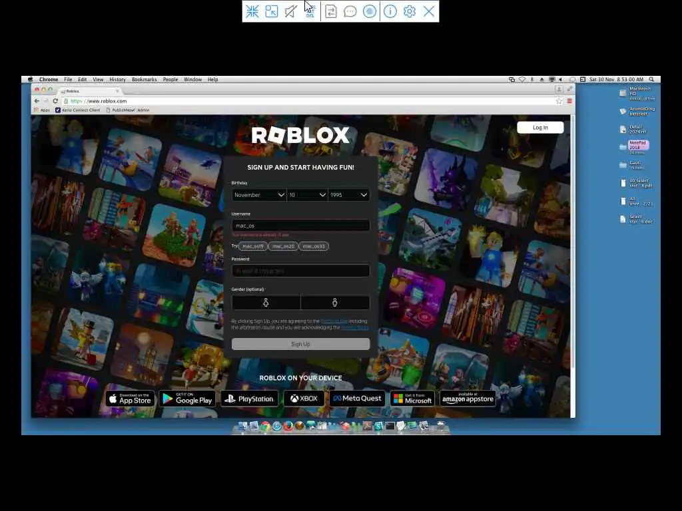Select the middle suggested username chip

pyautogui.click(x=283, y=246)
